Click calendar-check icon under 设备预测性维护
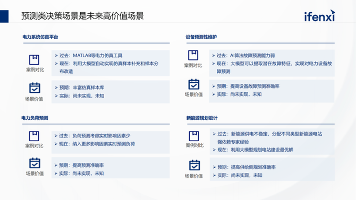The height and width of the screenshot is (200, 356). tap(193, 84)
